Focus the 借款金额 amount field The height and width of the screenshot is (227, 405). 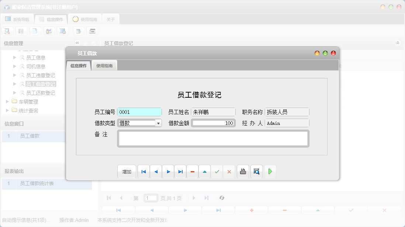click(x=213, y=123)
